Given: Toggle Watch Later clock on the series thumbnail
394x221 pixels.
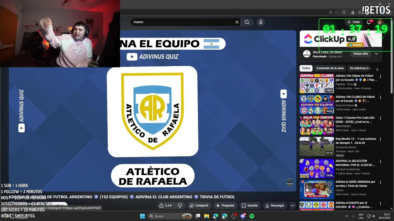Looking at the screenshot, I should pos(330,184).
